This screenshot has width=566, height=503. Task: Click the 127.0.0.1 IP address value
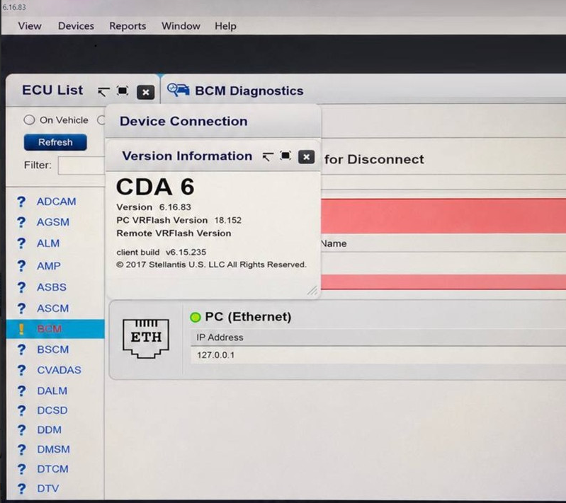(x=215, y=355)
